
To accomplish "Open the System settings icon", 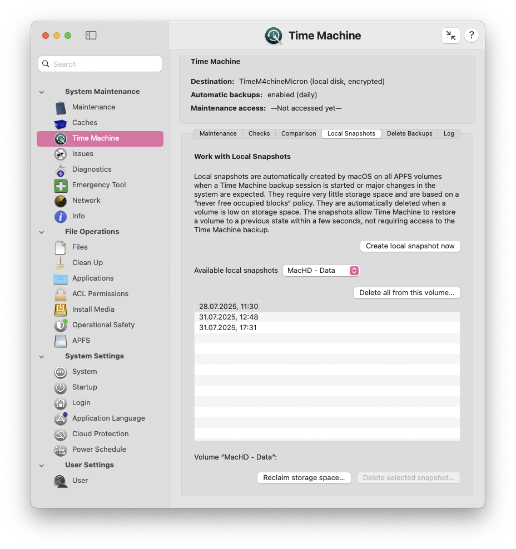I will 61,372.
